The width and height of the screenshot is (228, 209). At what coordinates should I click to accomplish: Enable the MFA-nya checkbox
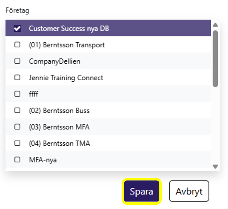pos(17,160)
